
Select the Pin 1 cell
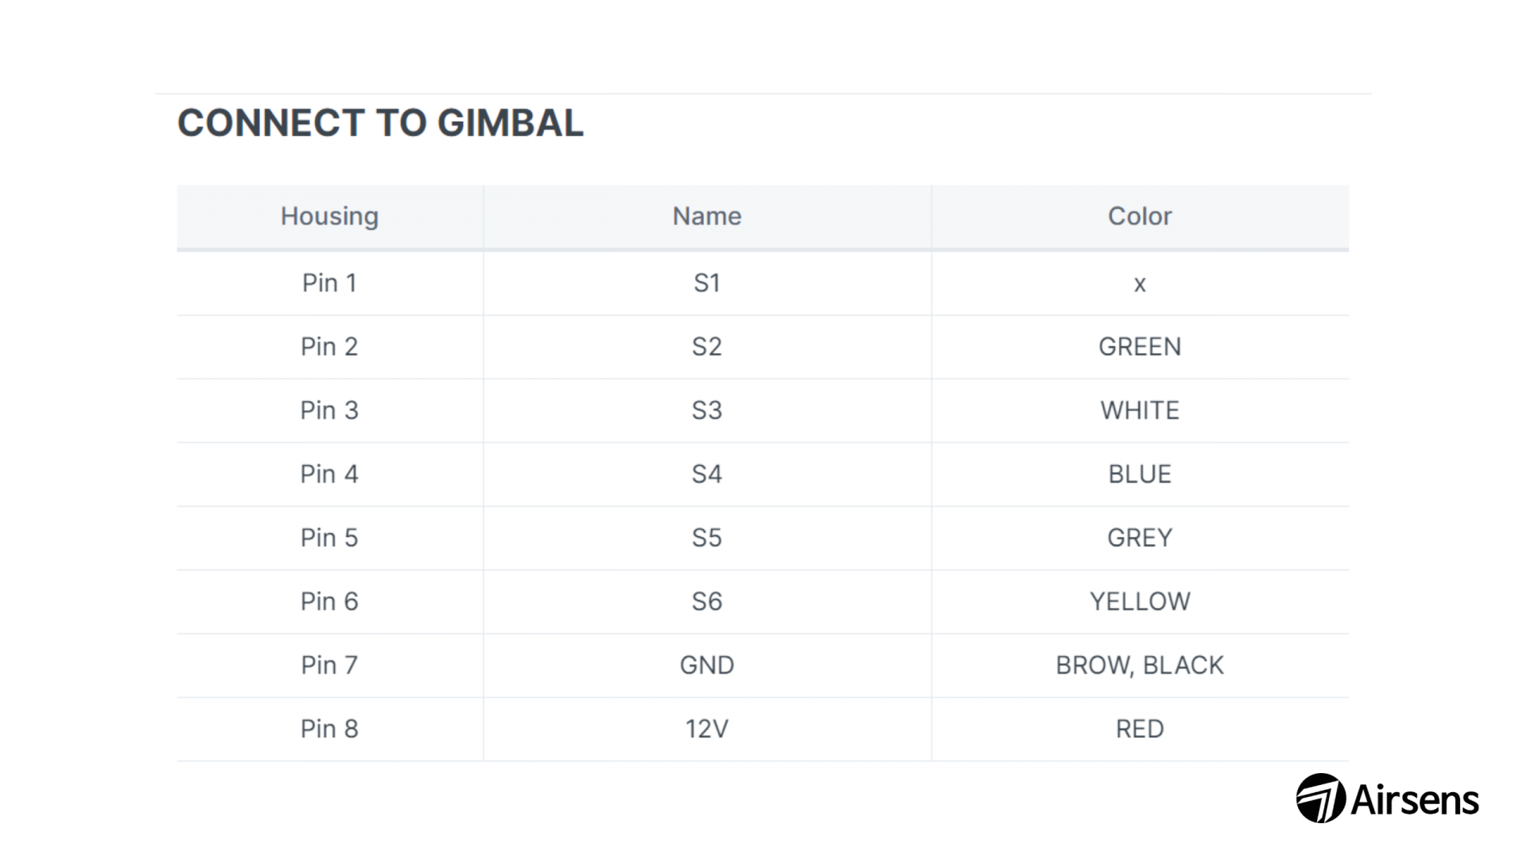click(x=329, y=283)
